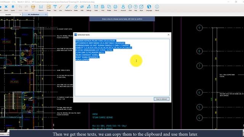Click grid bubble number 5
The width and height of the screenshot is (244, 137).
point(199,107)
